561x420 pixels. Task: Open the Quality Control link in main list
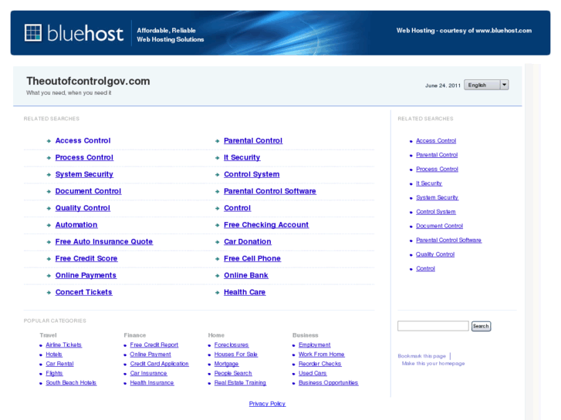coord(83,208)
